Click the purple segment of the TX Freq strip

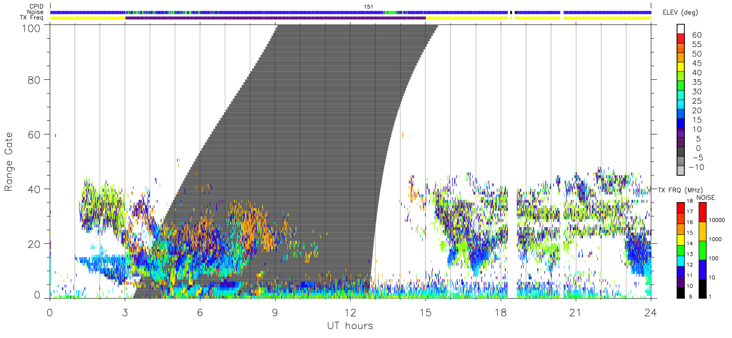(x=275, y=18)
